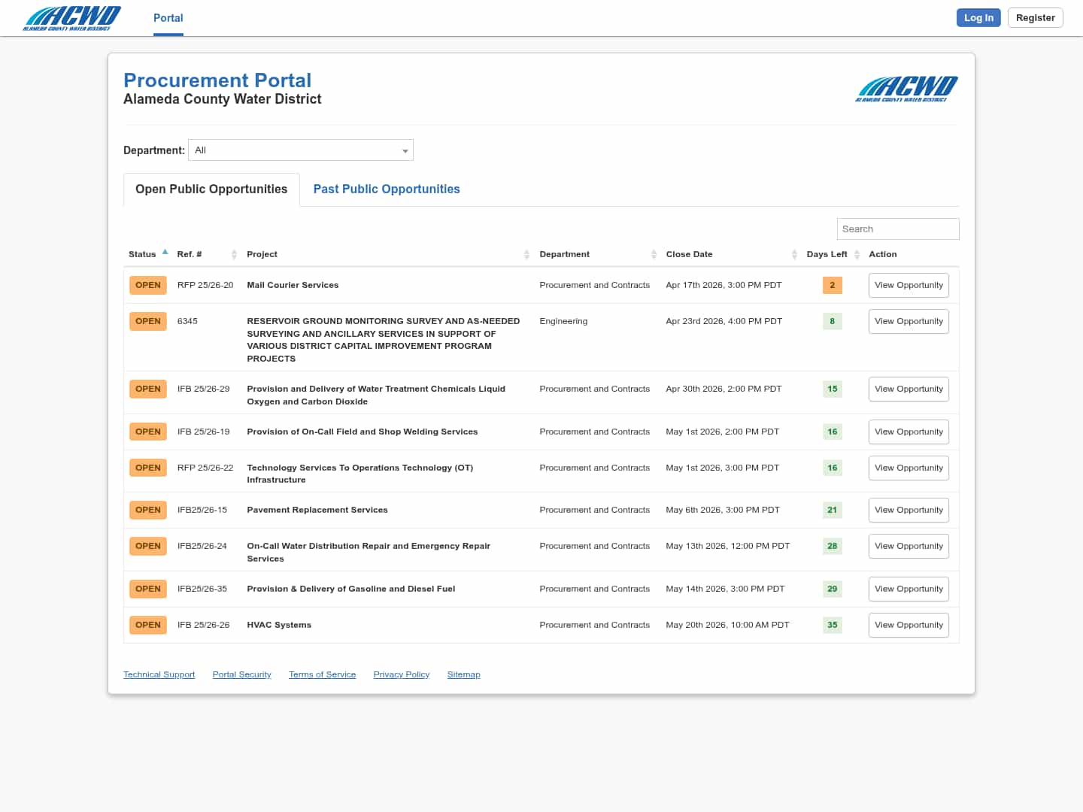This screenshot has width=1083, height=812.
Task: View Opportunity for HVAC Systems
Action: click(x=909, y=626)
